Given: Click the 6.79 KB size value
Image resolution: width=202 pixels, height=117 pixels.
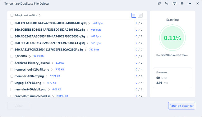Looking at the screenshot, I should [x=52, y=83].
